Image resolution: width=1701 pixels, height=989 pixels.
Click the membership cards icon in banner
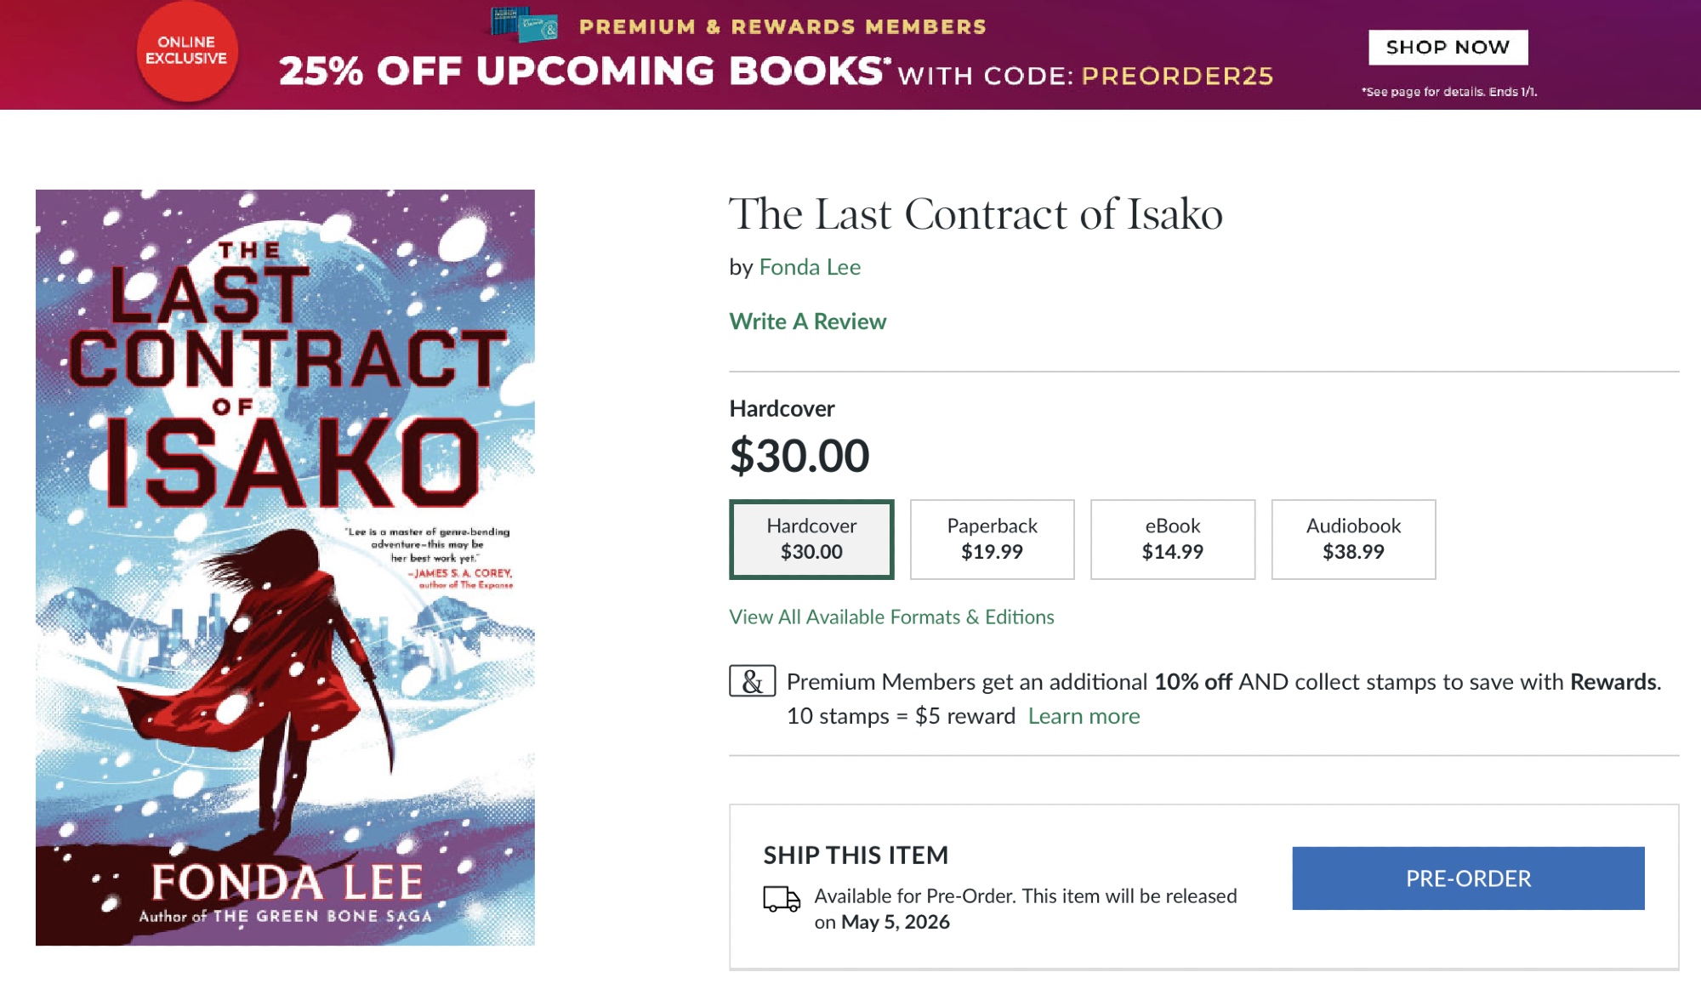coord(525,25)
